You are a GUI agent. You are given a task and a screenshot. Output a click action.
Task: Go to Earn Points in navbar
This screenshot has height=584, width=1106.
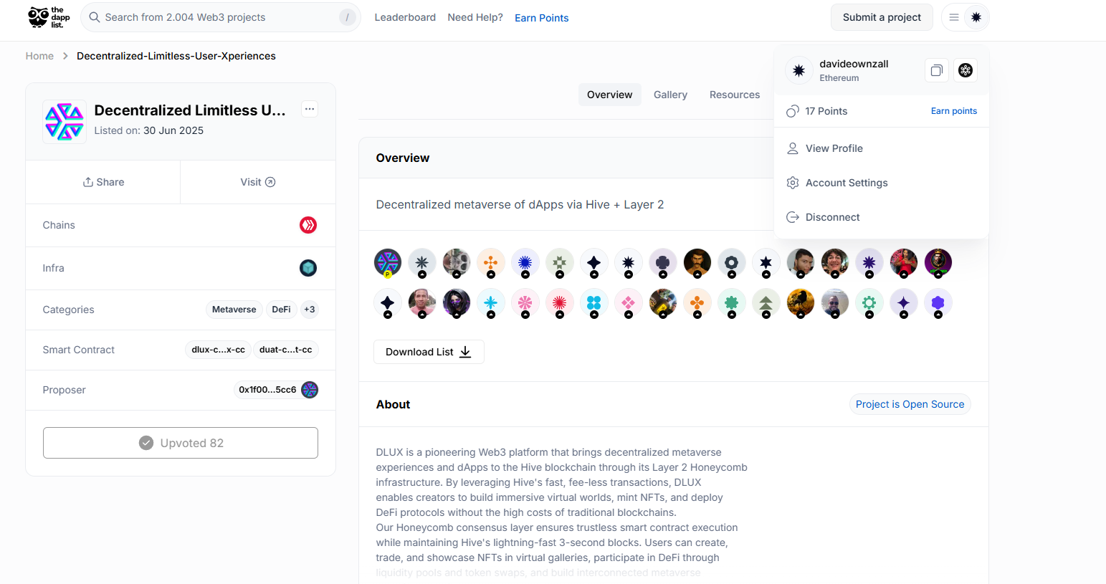click(x=542, y=18)
